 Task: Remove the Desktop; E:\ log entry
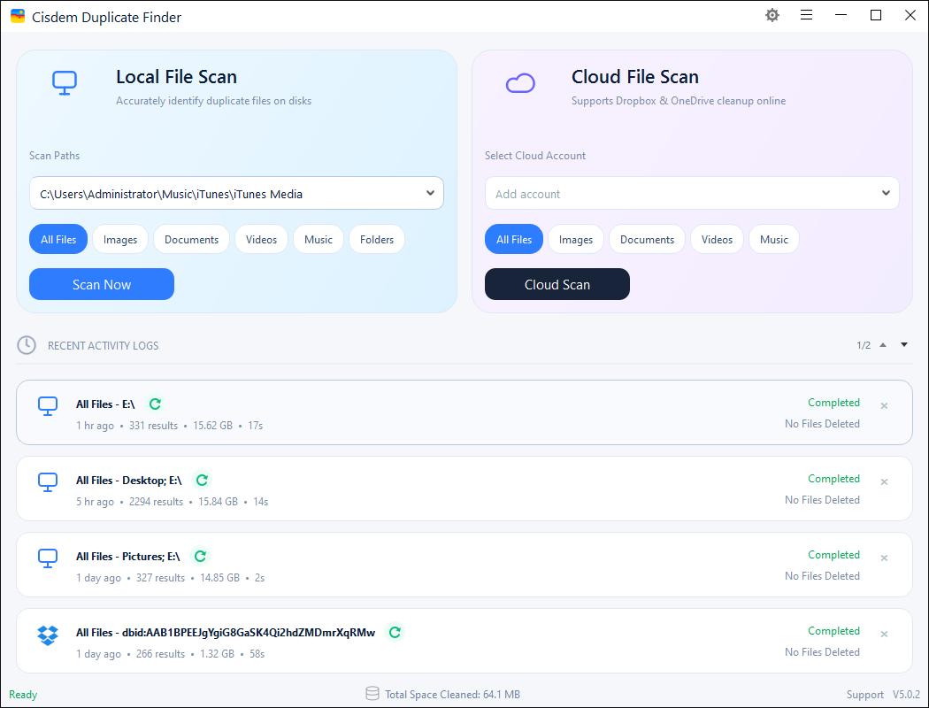coord(884,482)
